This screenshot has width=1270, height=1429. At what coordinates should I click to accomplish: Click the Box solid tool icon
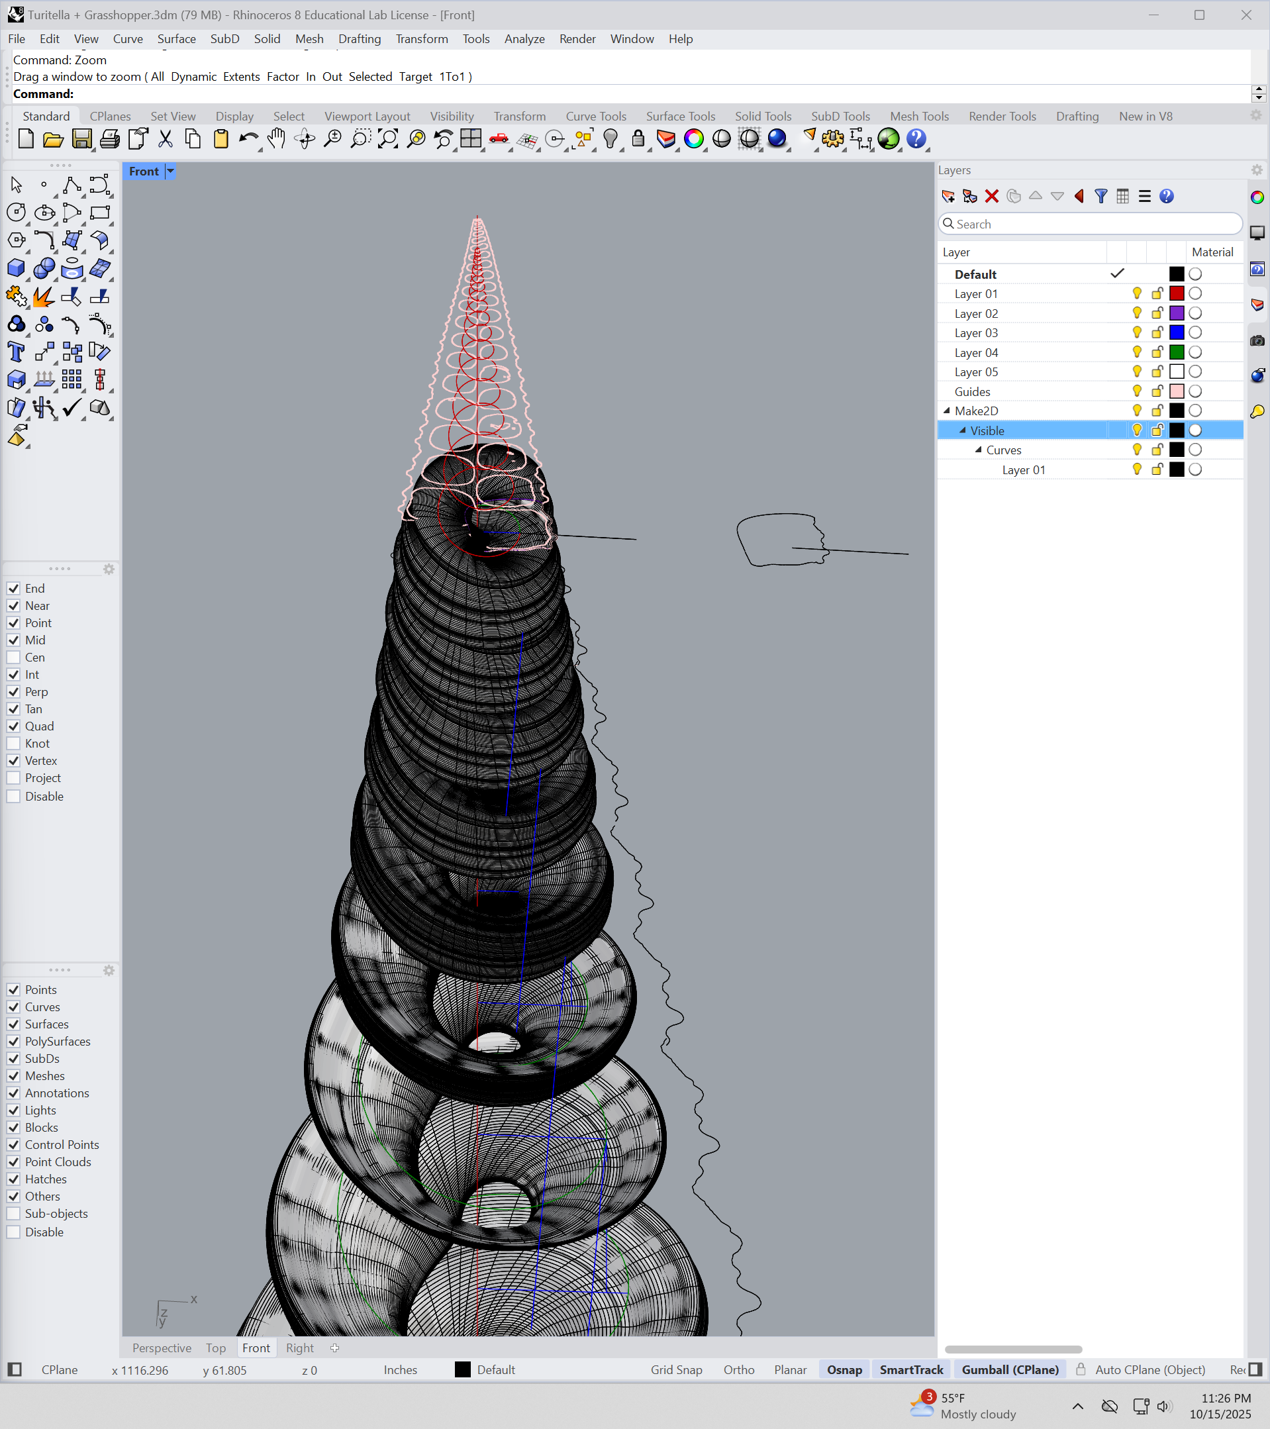click(x=16, y=268)
